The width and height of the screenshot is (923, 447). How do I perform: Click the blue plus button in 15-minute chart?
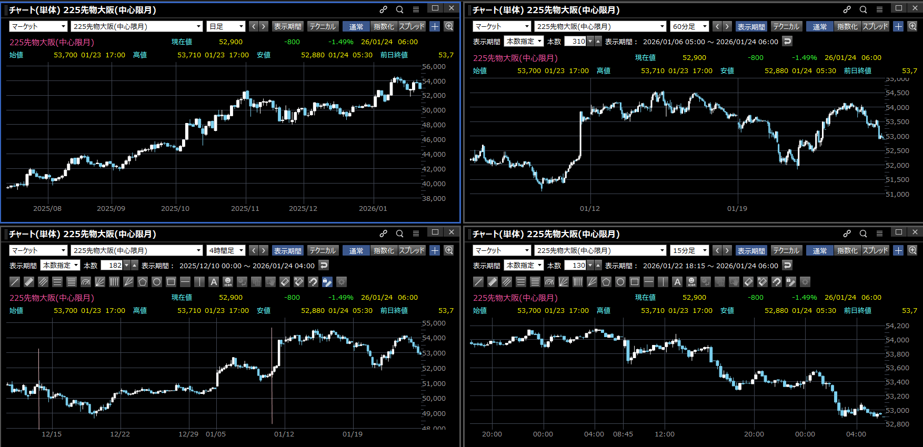(898, 250)
